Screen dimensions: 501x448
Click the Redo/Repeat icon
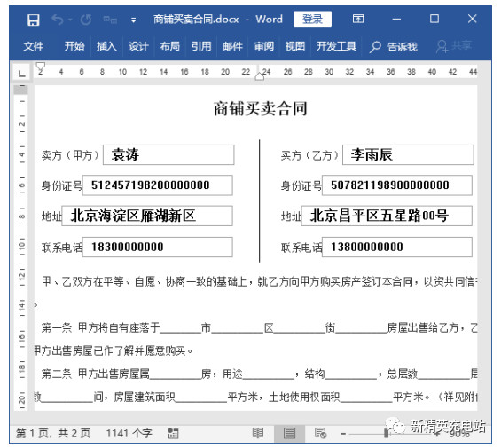[x=86, y=20]
